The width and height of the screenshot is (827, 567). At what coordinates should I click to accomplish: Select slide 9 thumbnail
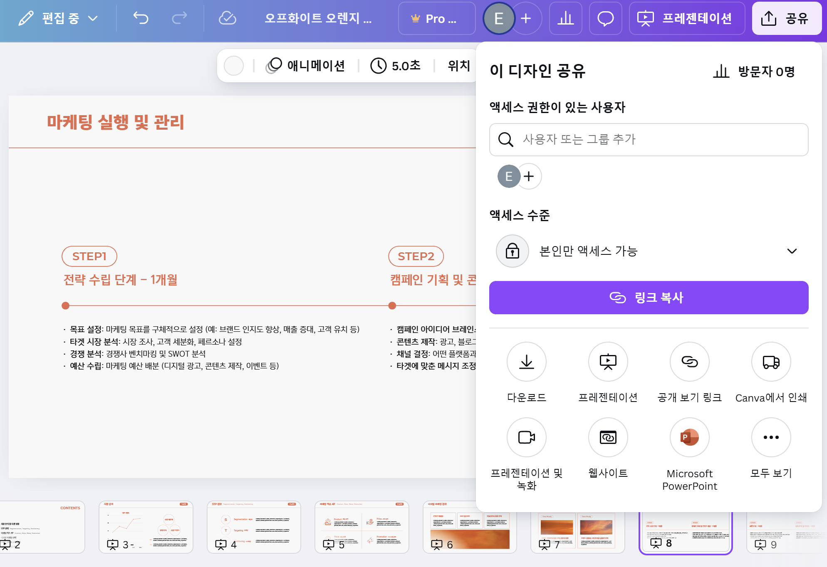786,533
